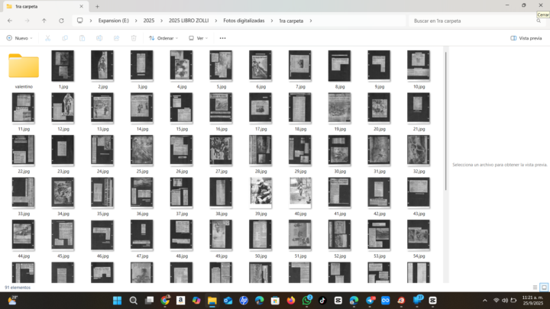
Task: Click the This PC monitor icon in address bar
Action: 80,21
